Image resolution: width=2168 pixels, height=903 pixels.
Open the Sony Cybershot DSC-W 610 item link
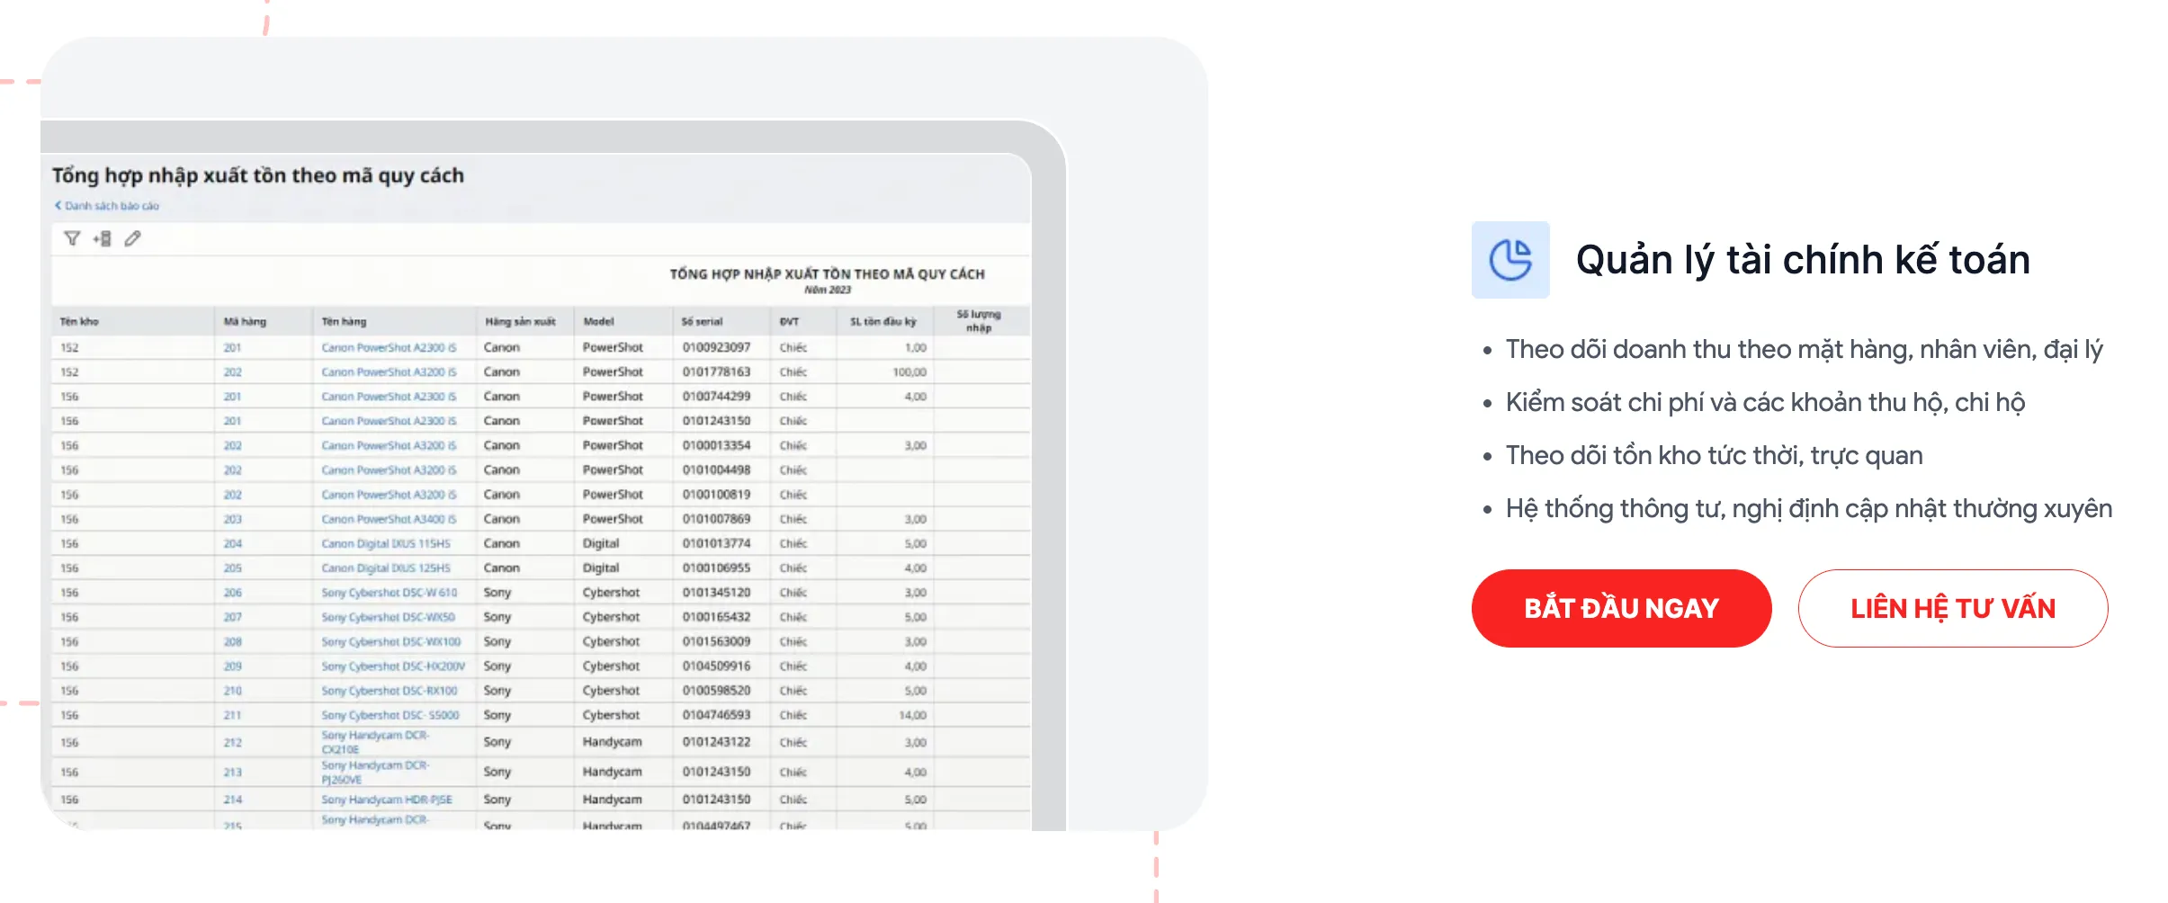[x=389, y=593]
